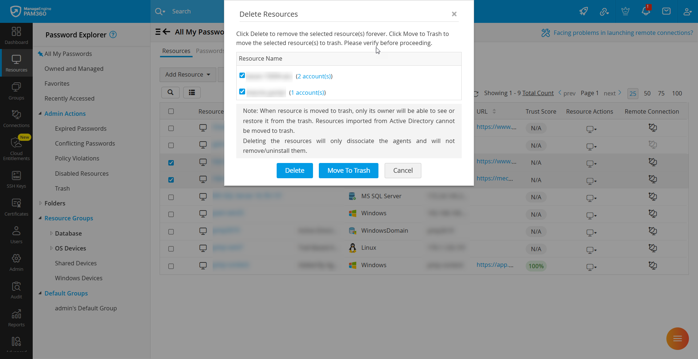Image resolution: width=698 pixels, height=359 pixels.
Task: Check the MS SQL Server row checkbox
Action: point(171,197)
